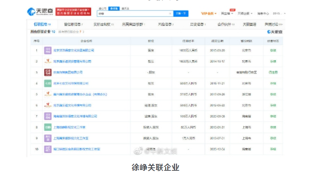The width and height of the screenshot is (314, 173).
Task: Click the date 2014-10-17 in row 2
Action: click(x=217, y=61)
